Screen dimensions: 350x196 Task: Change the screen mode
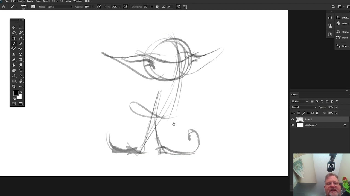point(21,103)
